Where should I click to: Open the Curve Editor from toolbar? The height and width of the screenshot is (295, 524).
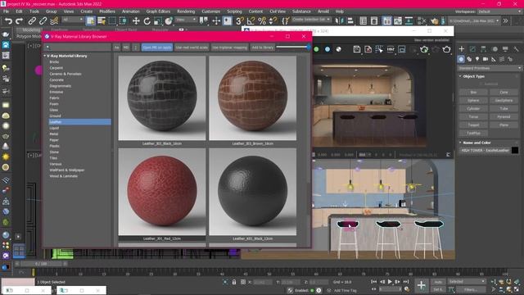point(398,21)
